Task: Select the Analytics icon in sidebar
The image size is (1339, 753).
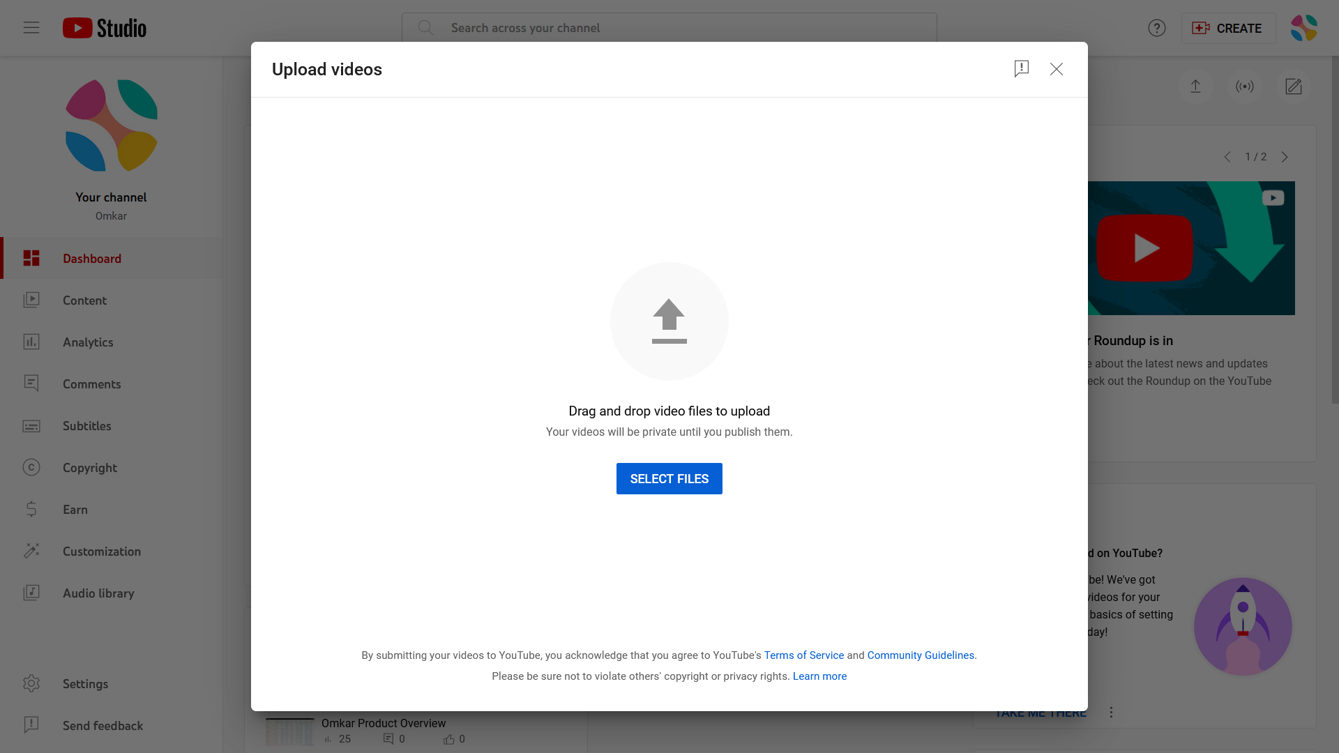Action: pos(31,342)
